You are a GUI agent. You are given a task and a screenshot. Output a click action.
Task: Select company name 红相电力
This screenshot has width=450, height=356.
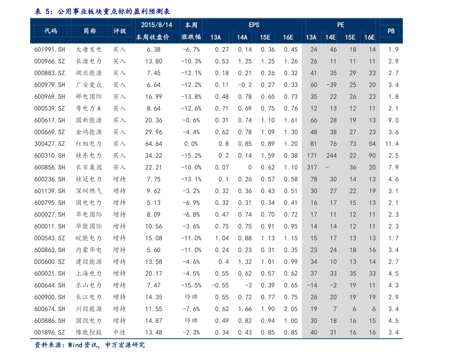(89, 144)
